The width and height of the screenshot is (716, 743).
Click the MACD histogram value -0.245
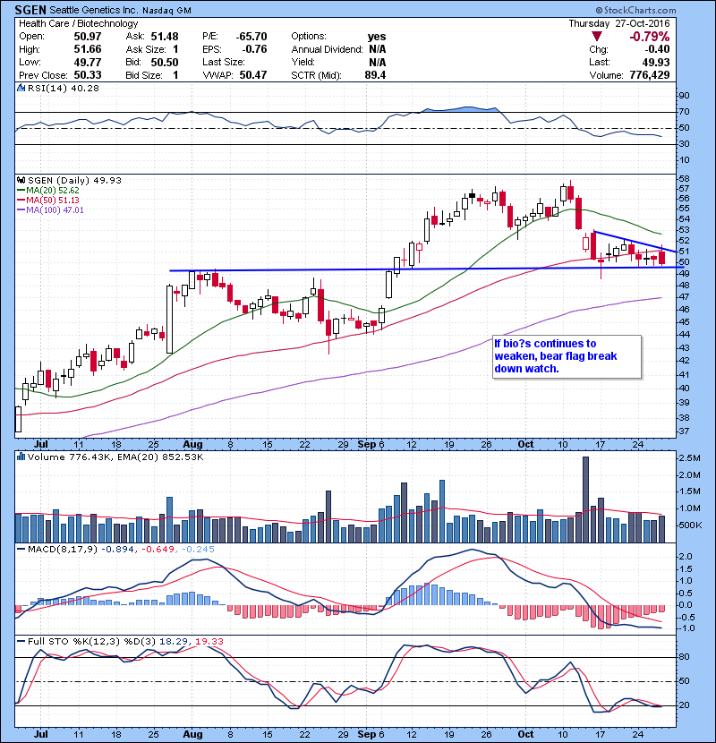coord(198,550)
